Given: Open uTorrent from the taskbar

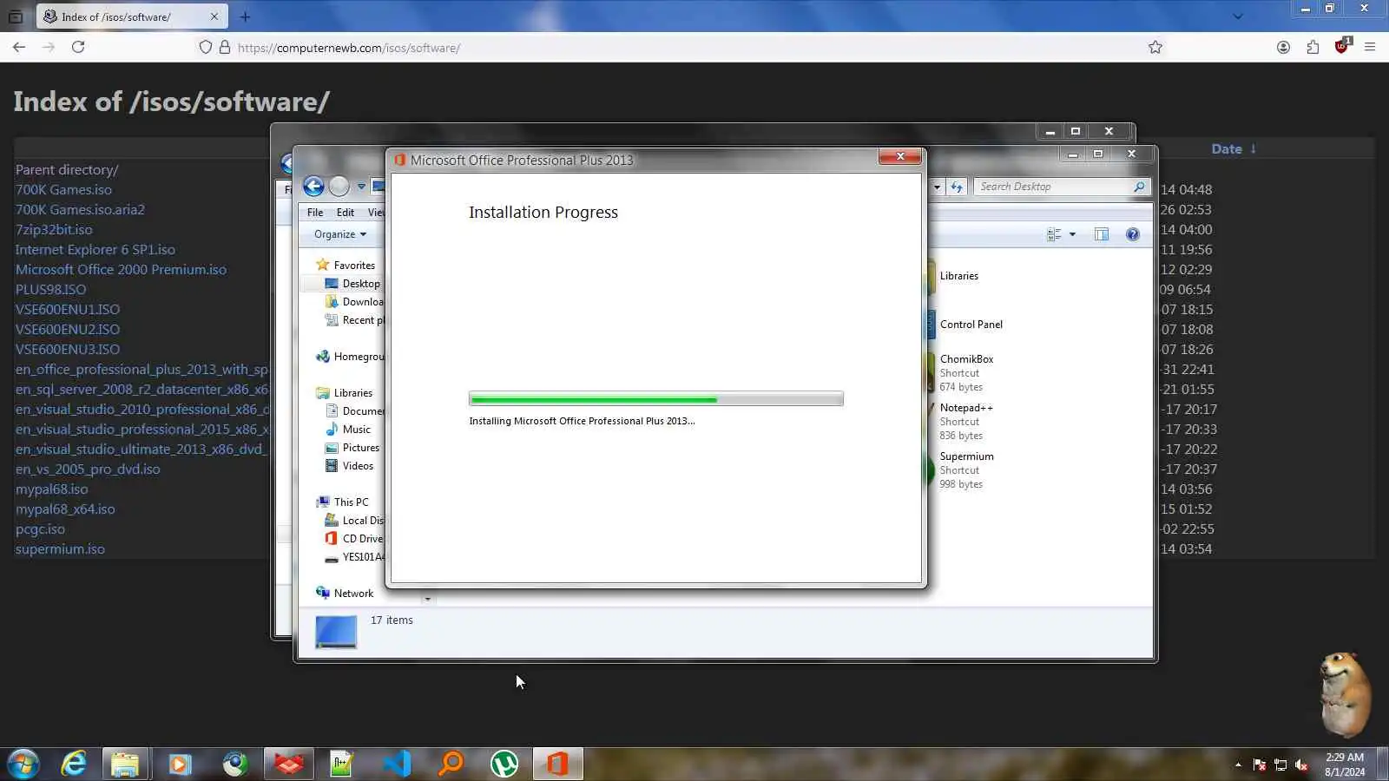Looking at the screenshot, I should click(x=504, y=764).
